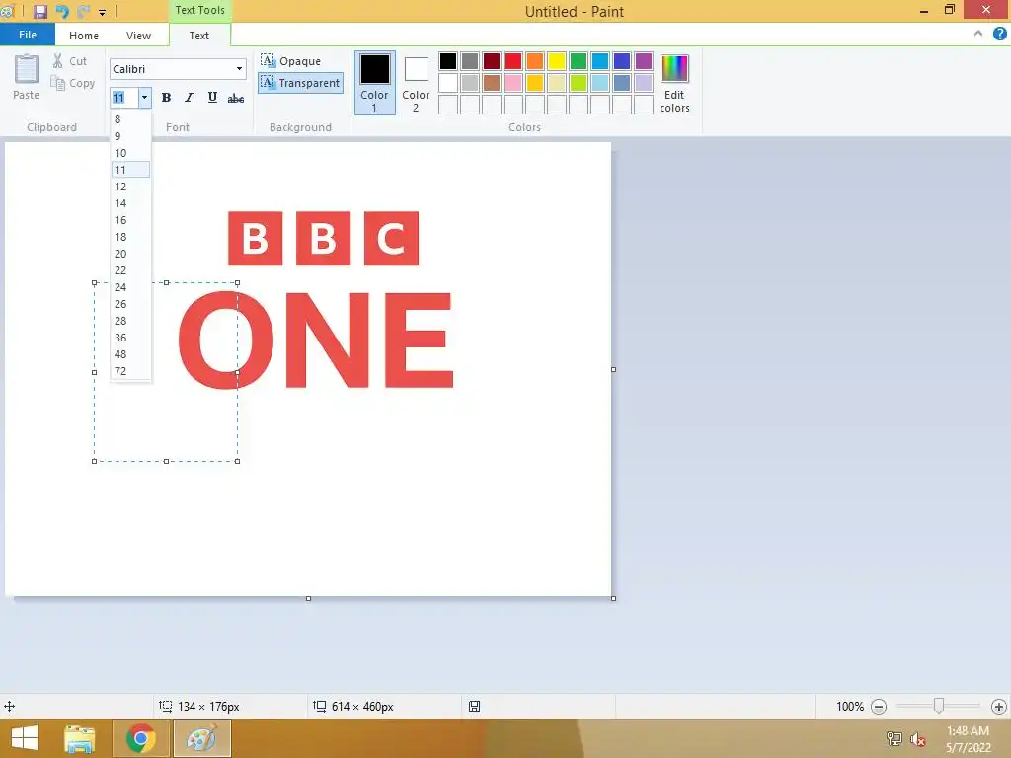1011x758 pixels.
Task: Open the Windows Start button
Action: [x=25, y=738]
